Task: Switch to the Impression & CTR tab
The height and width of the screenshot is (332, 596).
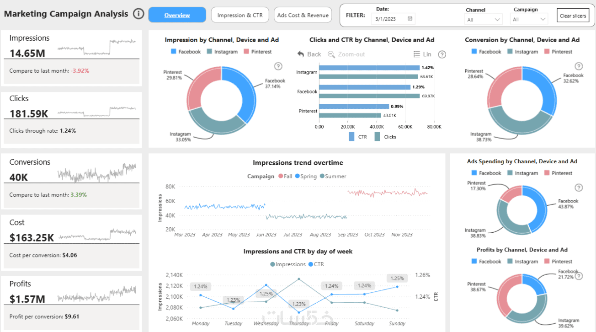Action: pos(240,15)
